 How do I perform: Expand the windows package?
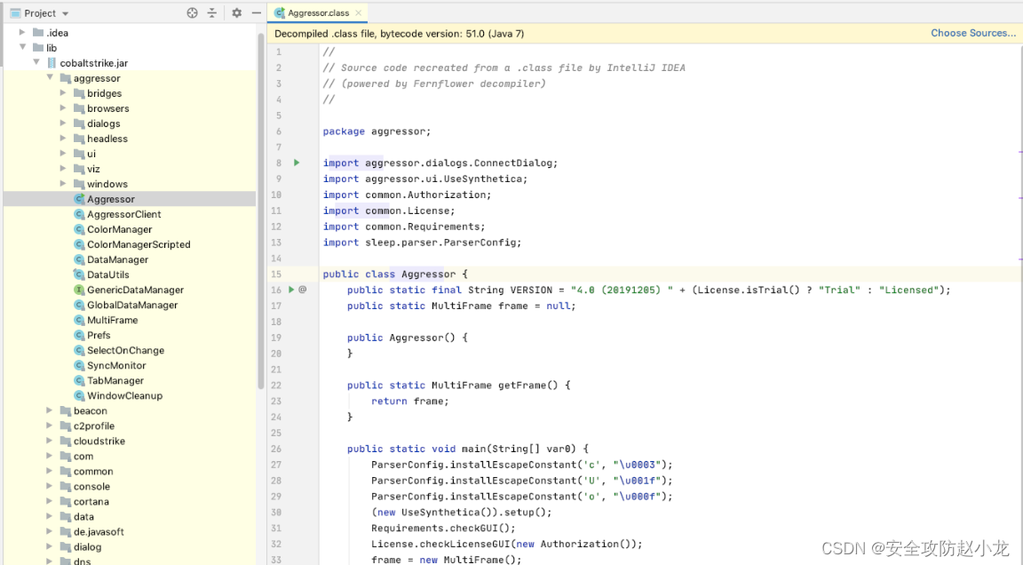(63, 183)
